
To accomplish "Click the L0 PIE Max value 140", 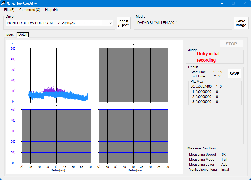I will pos(219,86).
